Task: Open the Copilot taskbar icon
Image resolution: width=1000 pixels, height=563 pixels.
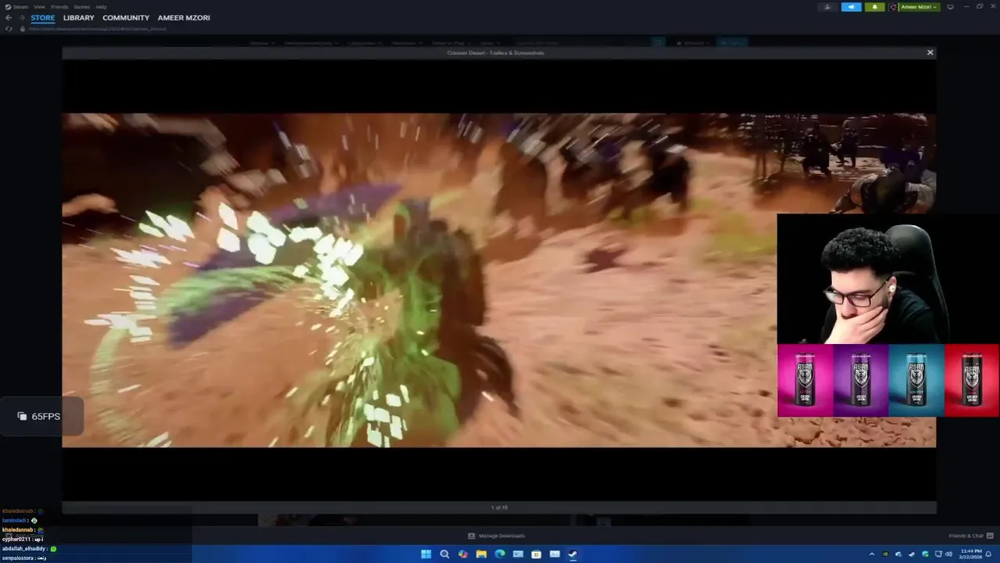Action: [x=463, y=554]
